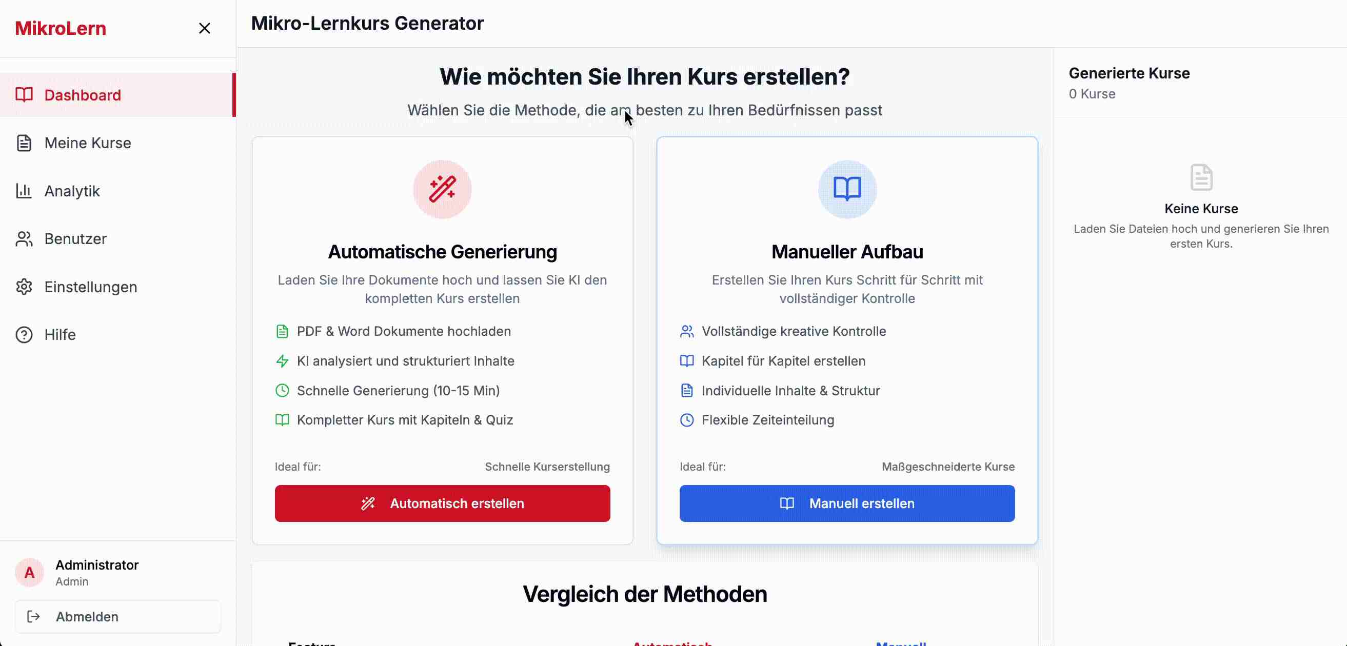Click the blue open book circle icon
Viewport: 1347px width, 646px height.
pyautogui.click(x=846, y=189)
